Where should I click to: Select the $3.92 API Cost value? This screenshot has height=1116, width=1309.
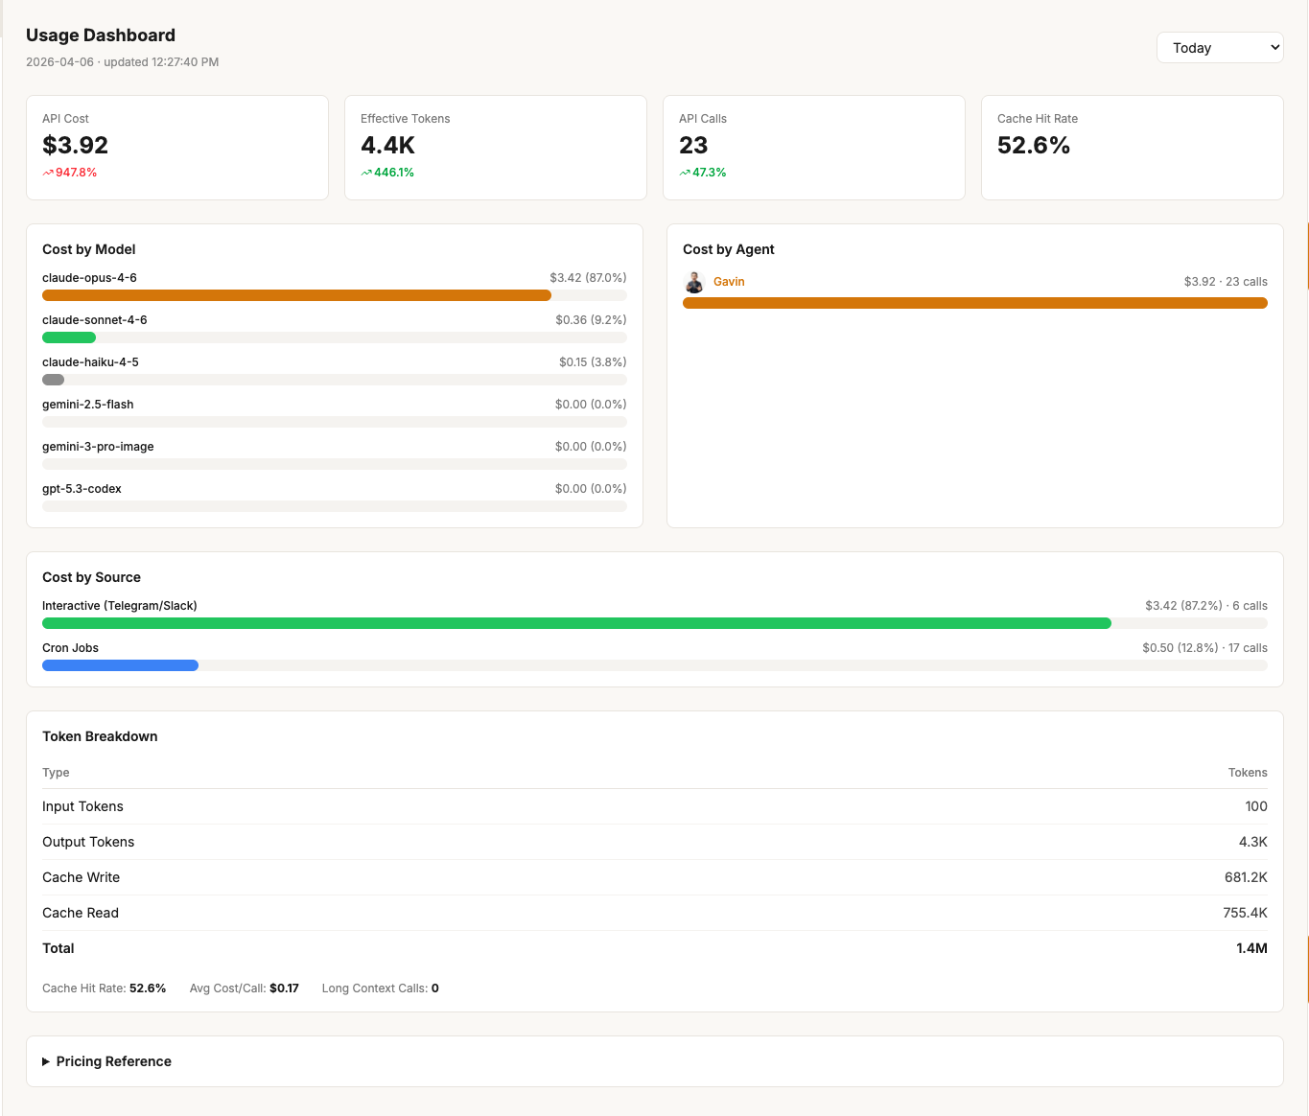coord(75,146)
